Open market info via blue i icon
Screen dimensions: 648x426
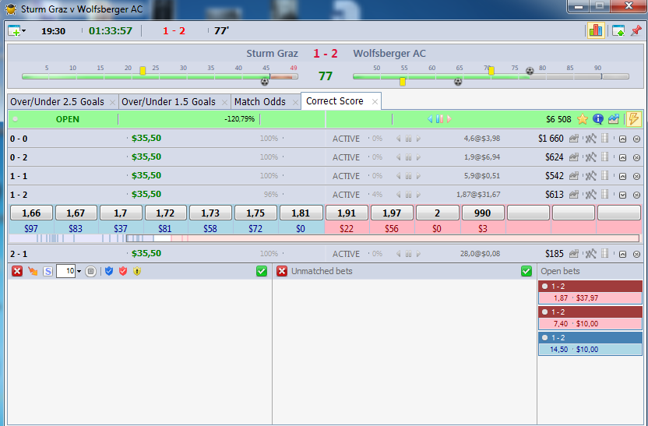(x=597, y=119)
